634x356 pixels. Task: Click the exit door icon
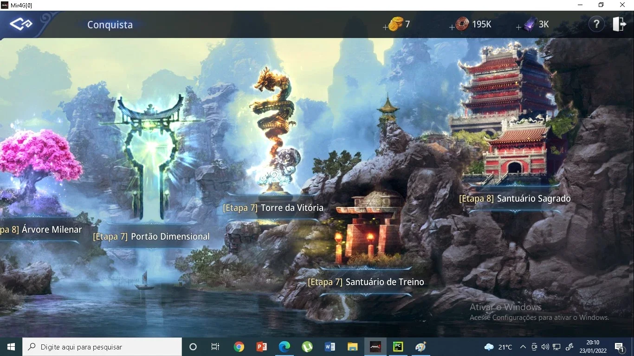(x=620, y=24)
